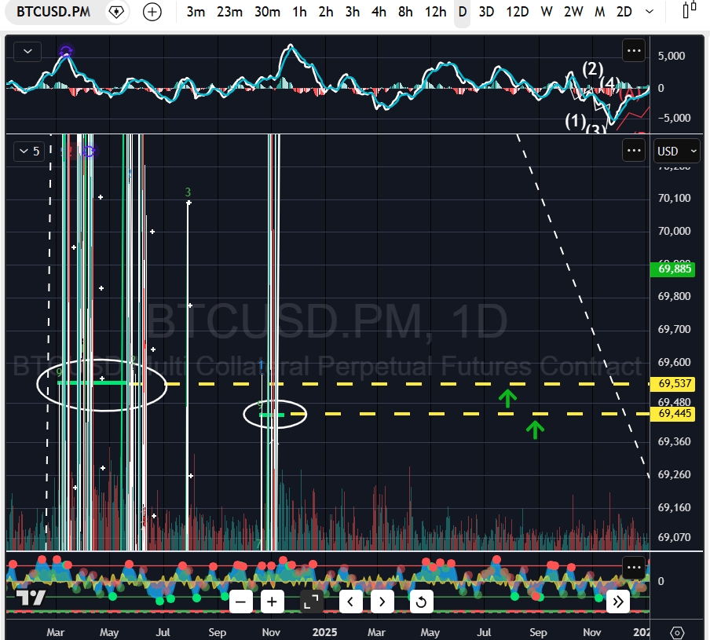This screenshot has width=710, height=640.
Task: Click the purple replay marker in top pane
Action: coord(66,51)
